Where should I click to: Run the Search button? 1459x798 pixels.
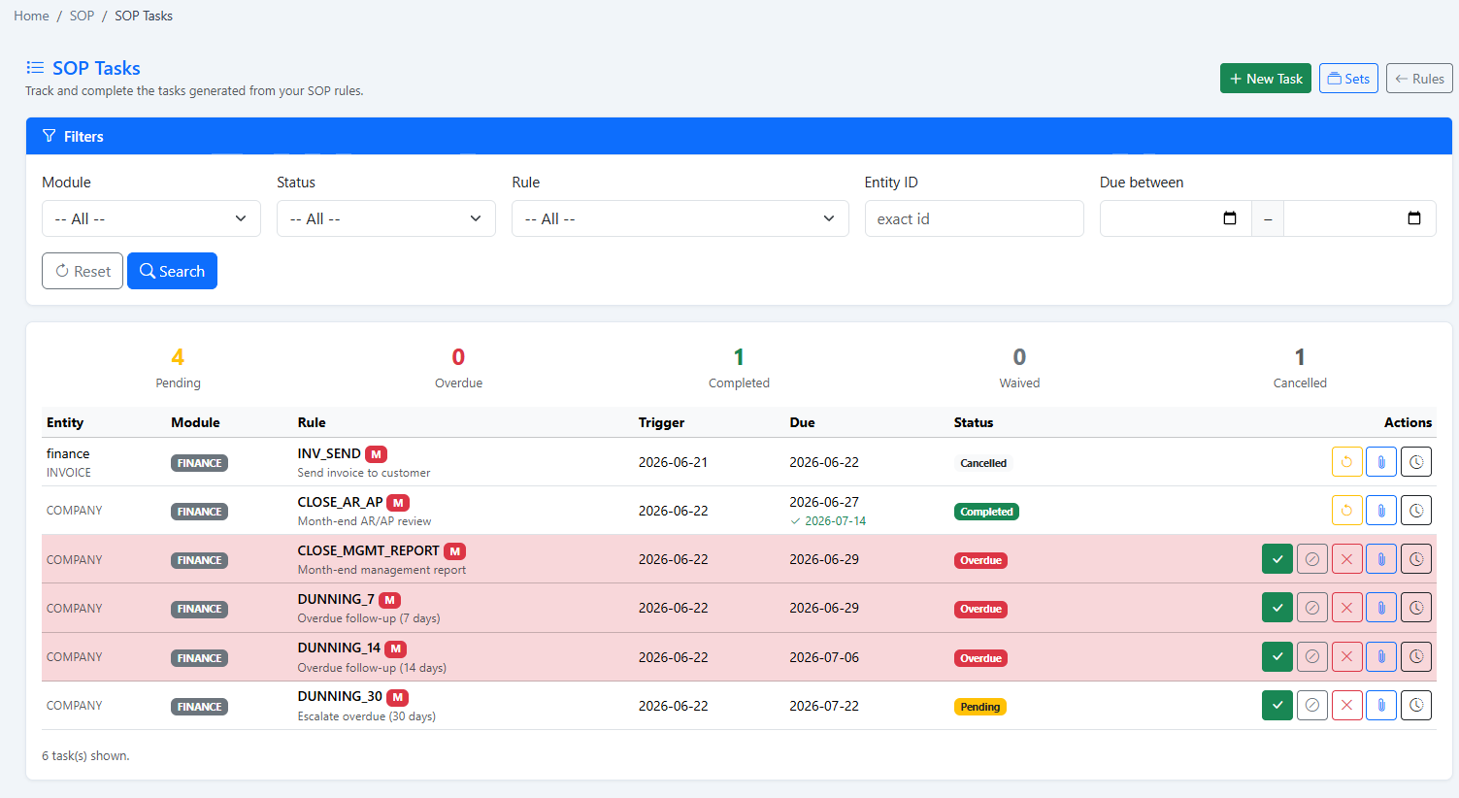(172, 271)
